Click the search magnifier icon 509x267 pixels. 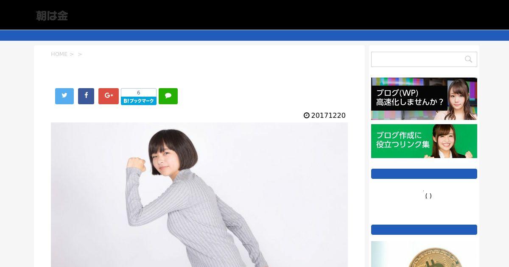[468, 59]
